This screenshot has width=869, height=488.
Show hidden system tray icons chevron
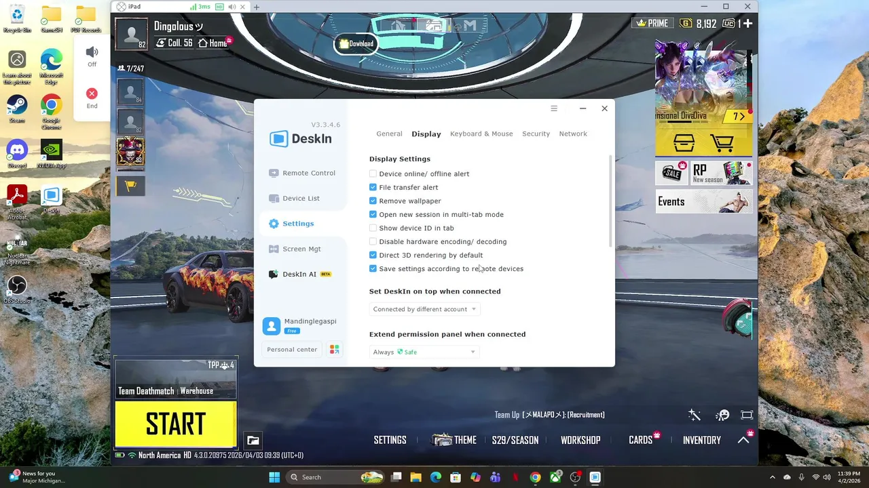pyautogui.click(x=773, y=477)
